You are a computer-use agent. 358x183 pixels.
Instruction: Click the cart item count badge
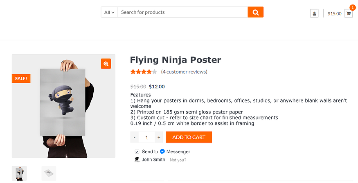point(353,7)
